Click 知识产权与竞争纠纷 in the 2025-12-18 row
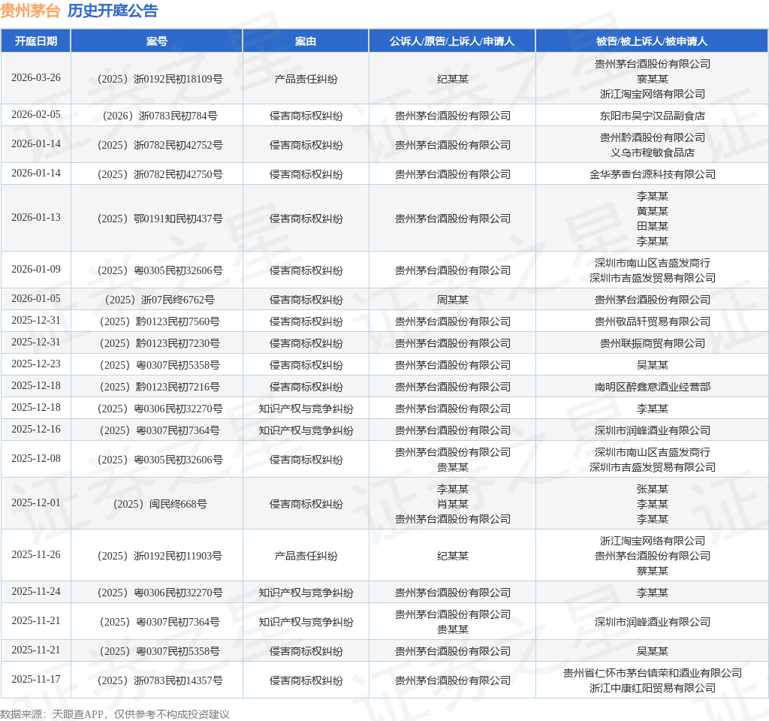The image size is (769, 721). coord(306,409)
